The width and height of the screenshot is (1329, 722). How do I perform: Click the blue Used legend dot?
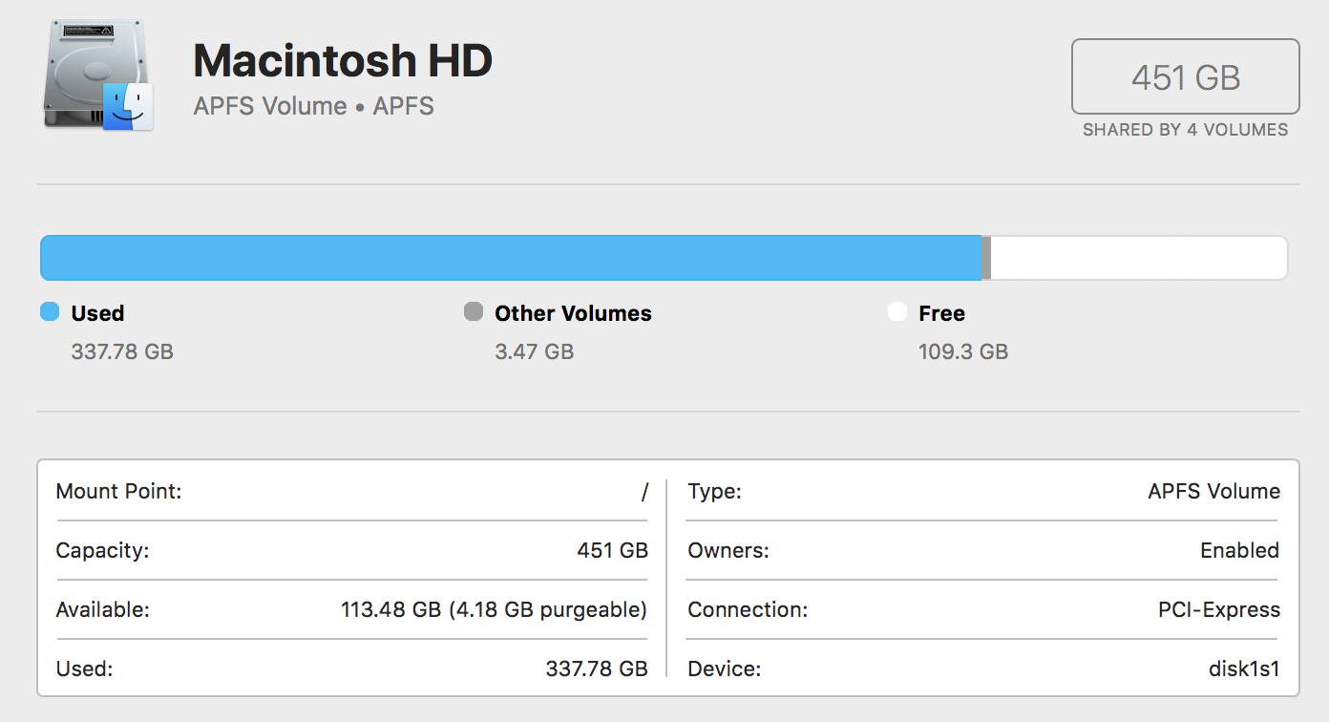[x=50, y=312]
